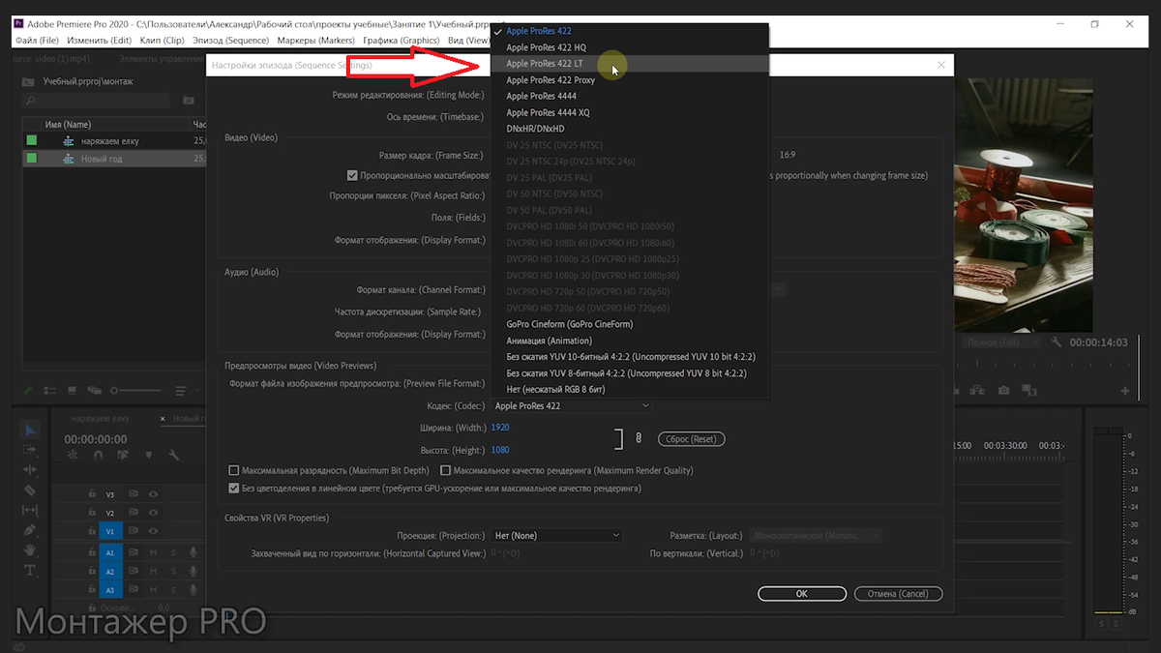Image resolution: width=1161 pixels, height=653 pixels.
Task: Click the audio level meter
Action: [x=1108, y=521]
